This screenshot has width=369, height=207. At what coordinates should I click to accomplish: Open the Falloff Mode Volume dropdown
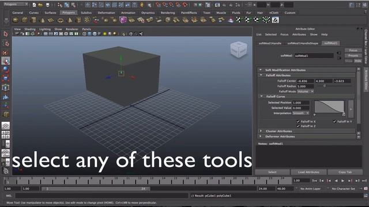[x=305, y=91]
